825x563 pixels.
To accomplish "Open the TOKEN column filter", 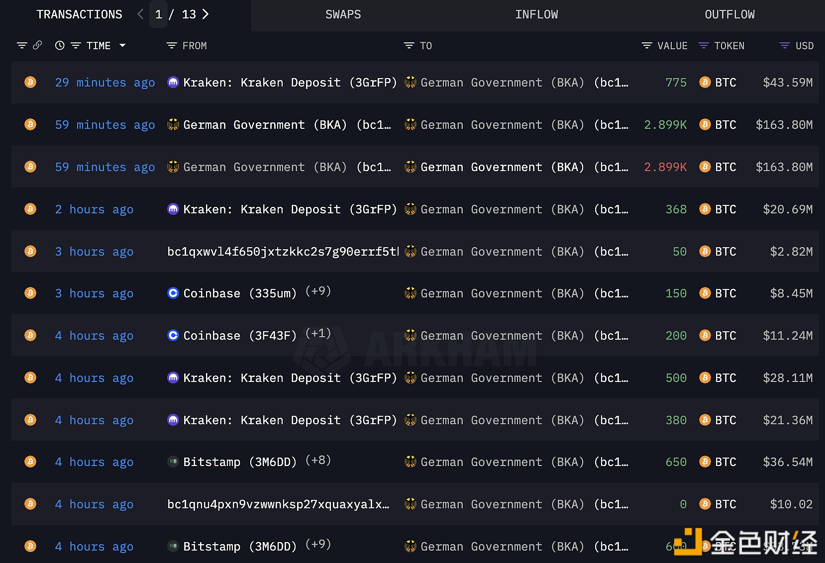I will pyautogui.click(x=704, y=46).
